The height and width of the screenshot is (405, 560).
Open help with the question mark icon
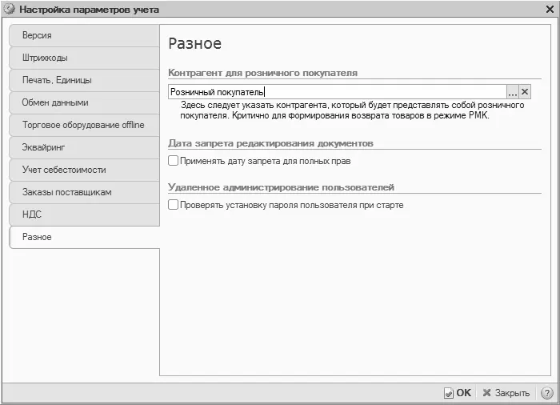(546, 393)
